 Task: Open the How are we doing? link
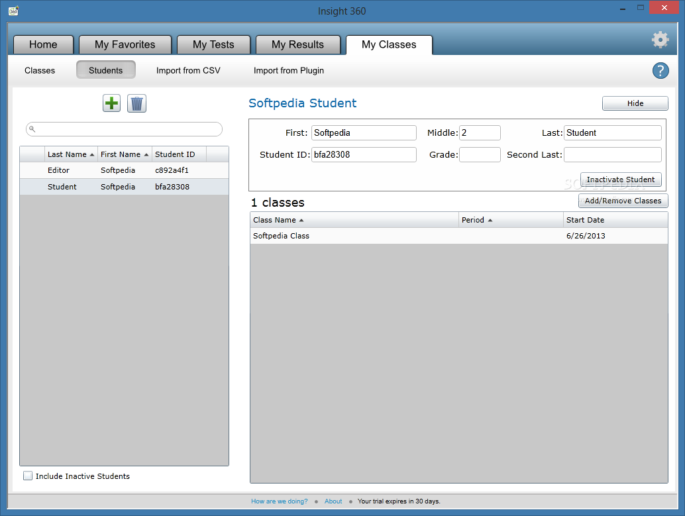tap(279, 501)
